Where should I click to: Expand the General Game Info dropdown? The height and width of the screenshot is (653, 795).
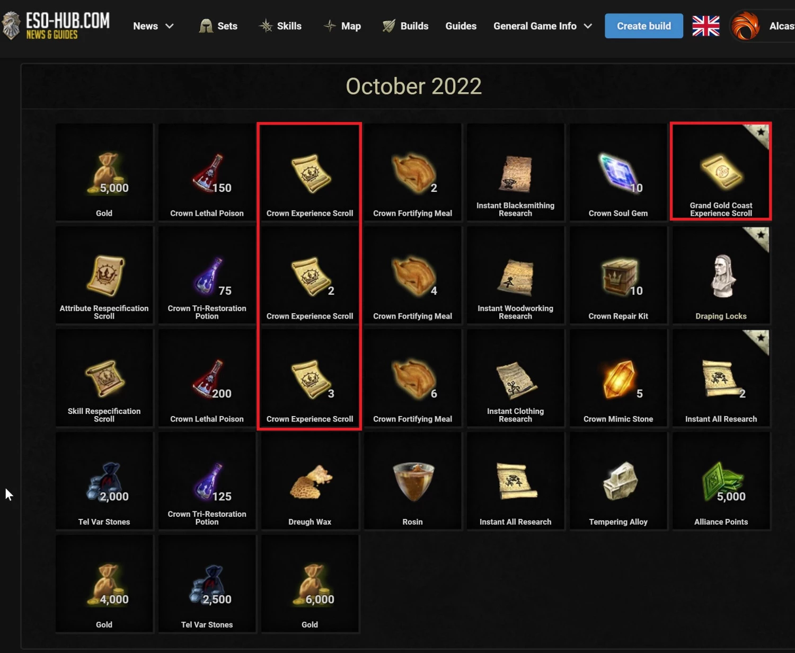click(x=543, y=26)
